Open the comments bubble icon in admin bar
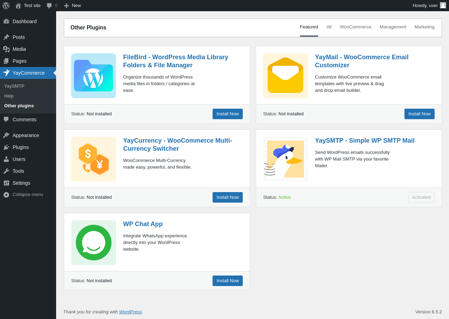Screen dimensions: 449x319 [x=49, y=6]
